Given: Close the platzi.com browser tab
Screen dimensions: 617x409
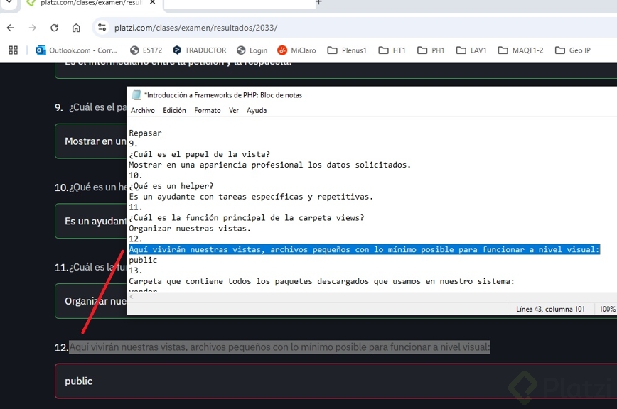Looking at the screenshot, I should (x=153, y=2).
